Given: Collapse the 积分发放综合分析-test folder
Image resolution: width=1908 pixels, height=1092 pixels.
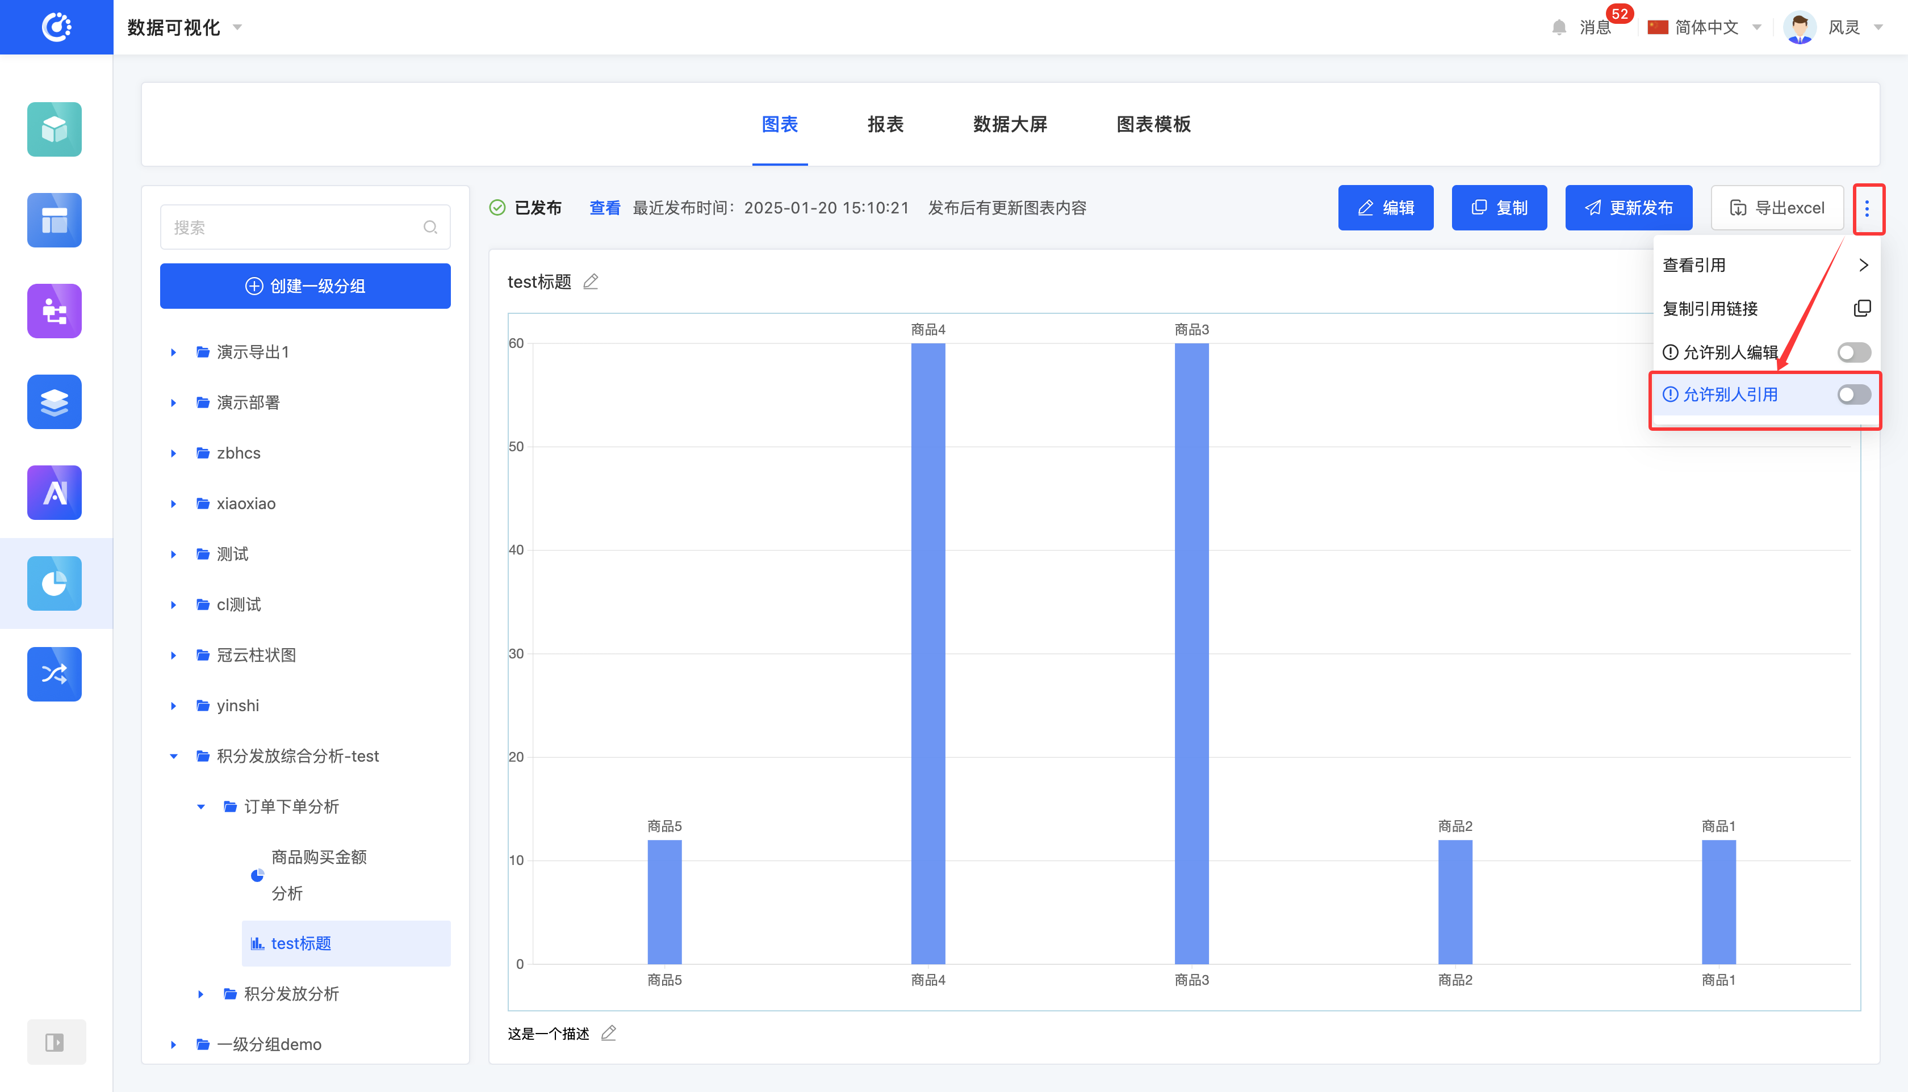Looking at the screenshot, I should tap(173, 756).
